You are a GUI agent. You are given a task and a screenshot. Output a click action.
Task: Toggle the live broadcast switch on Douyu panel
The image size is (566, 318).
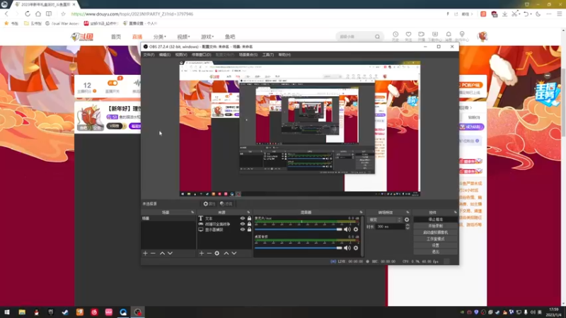112,83
